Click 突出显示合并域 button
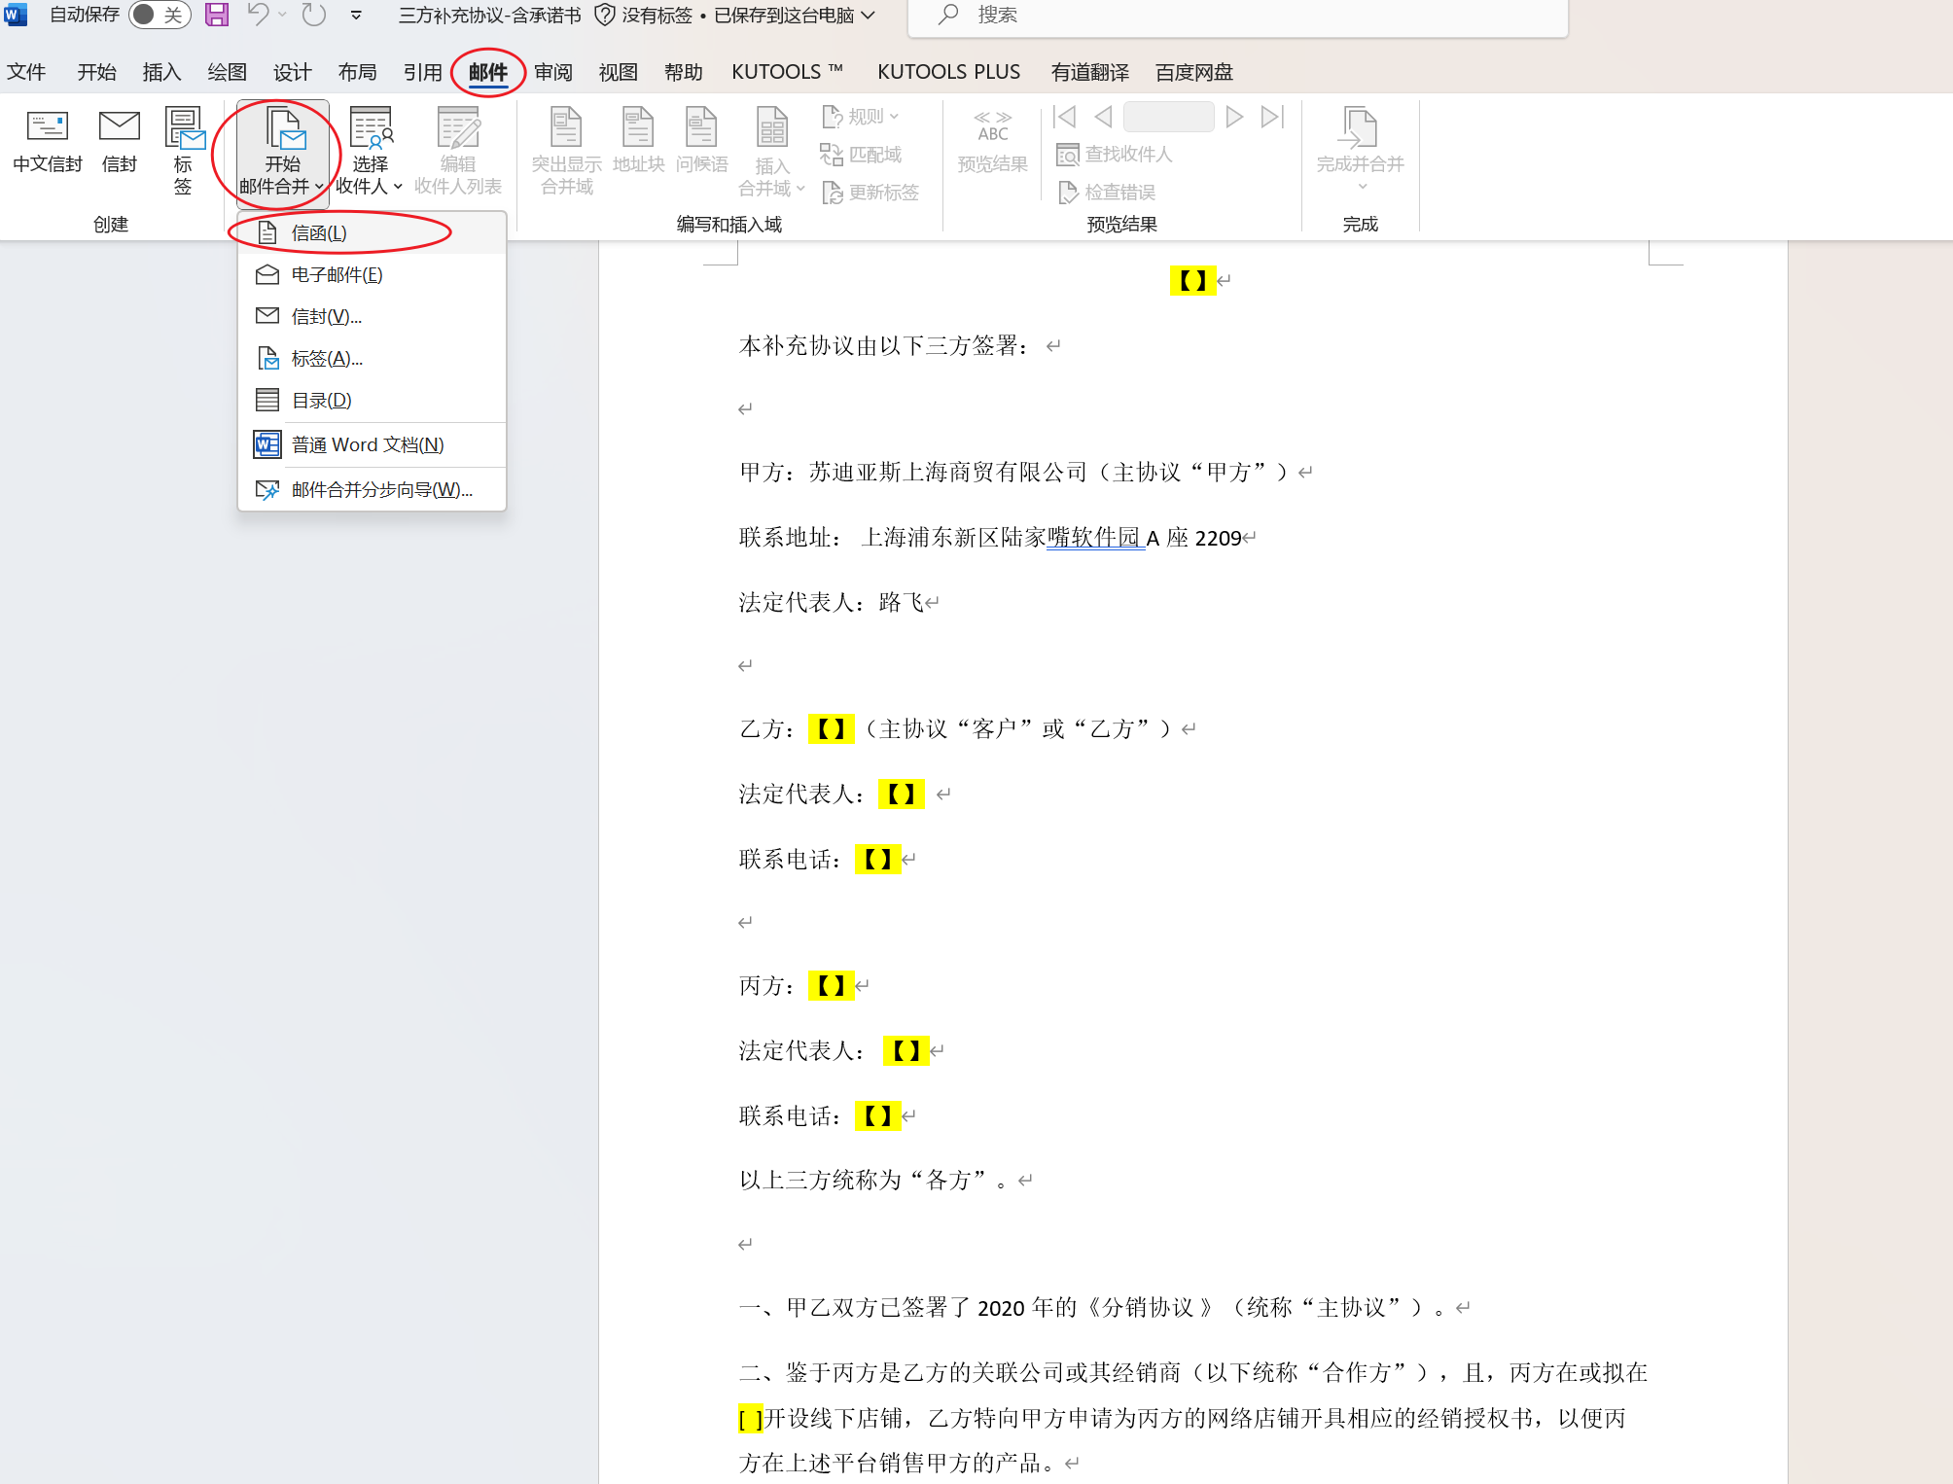 567,152
